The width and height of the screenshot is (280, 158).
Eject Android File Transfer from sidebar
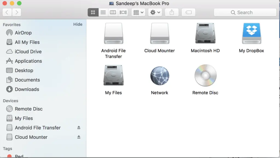(79, 127)
